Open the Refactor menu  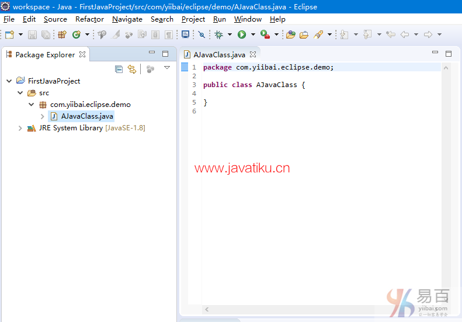coord(89,19)
